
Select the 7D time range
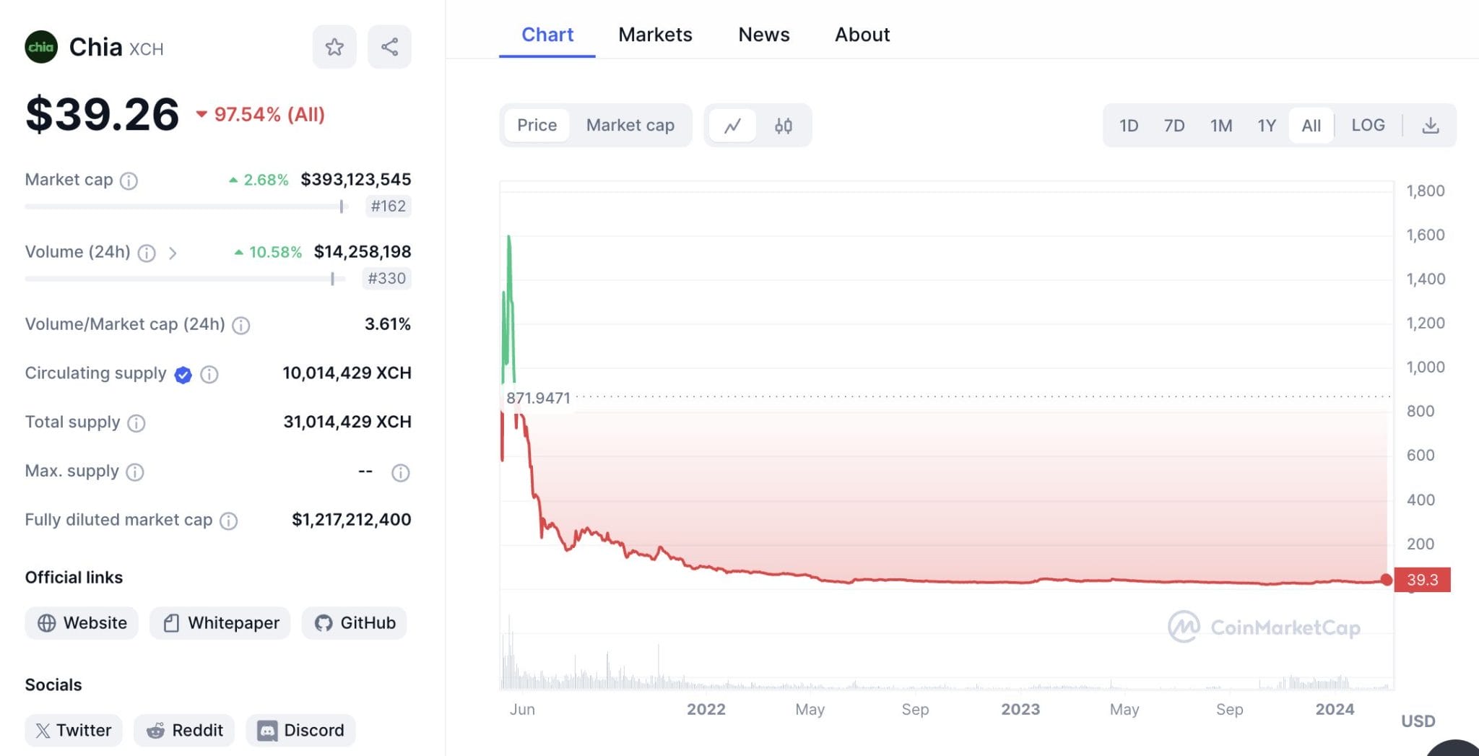(1174, 126)
